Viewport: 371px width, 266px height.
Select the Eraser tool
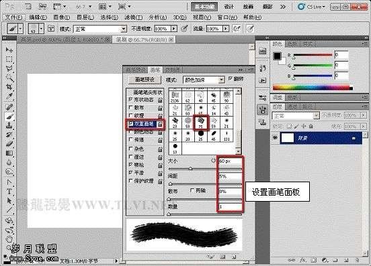pos(9,144)
